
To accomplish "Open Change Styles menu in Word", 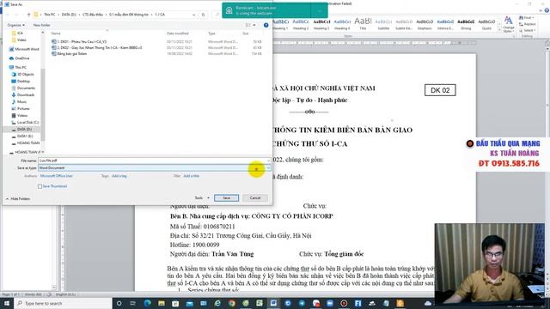I will click(508, 25).
